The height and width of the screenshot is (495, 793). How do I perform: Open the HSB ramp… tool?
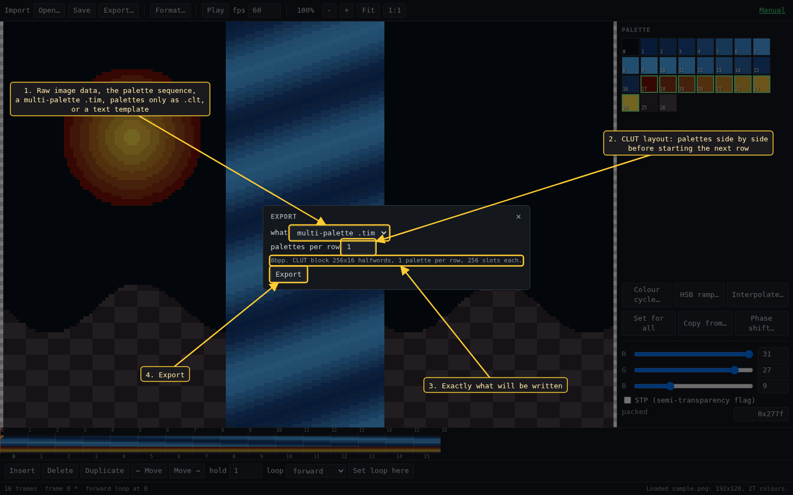(x=699, y=295)
